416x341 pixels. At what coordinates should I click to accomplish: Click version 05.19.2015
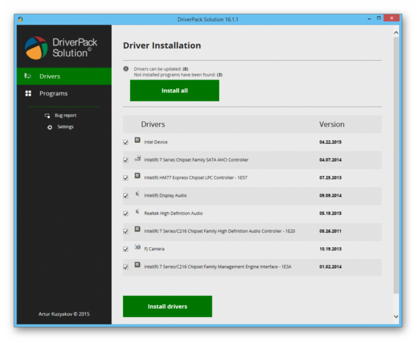pos(331,213)
